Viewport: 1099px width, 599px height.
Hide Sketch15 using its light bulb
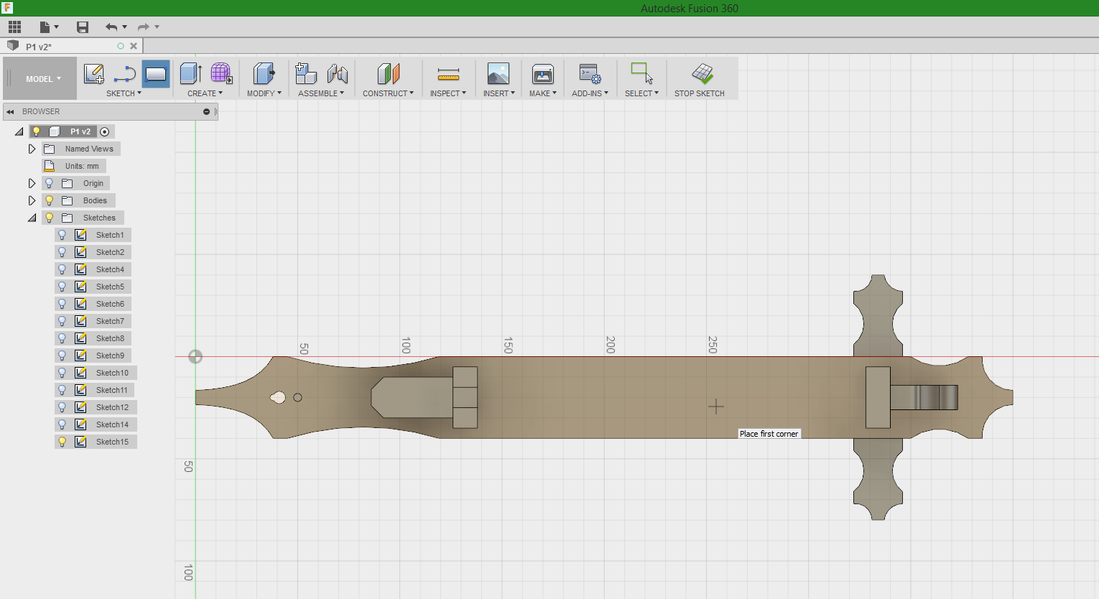[62, 442]
